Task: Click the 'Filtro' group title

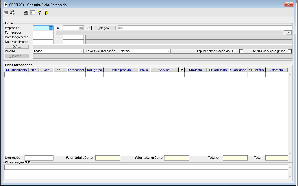Action: [x=9, y=23]
